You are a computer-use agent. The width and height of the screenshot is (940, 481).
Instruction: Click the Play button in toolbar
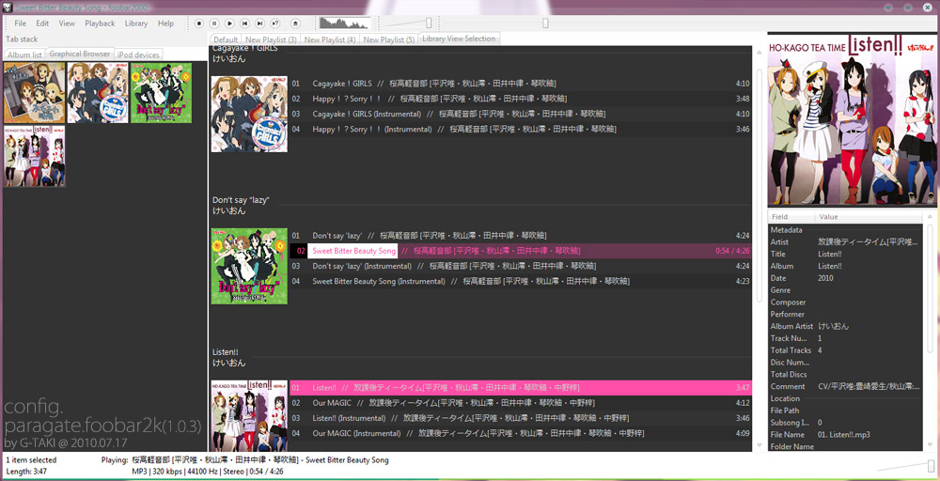pyautogui.click(x=229, y=23)
